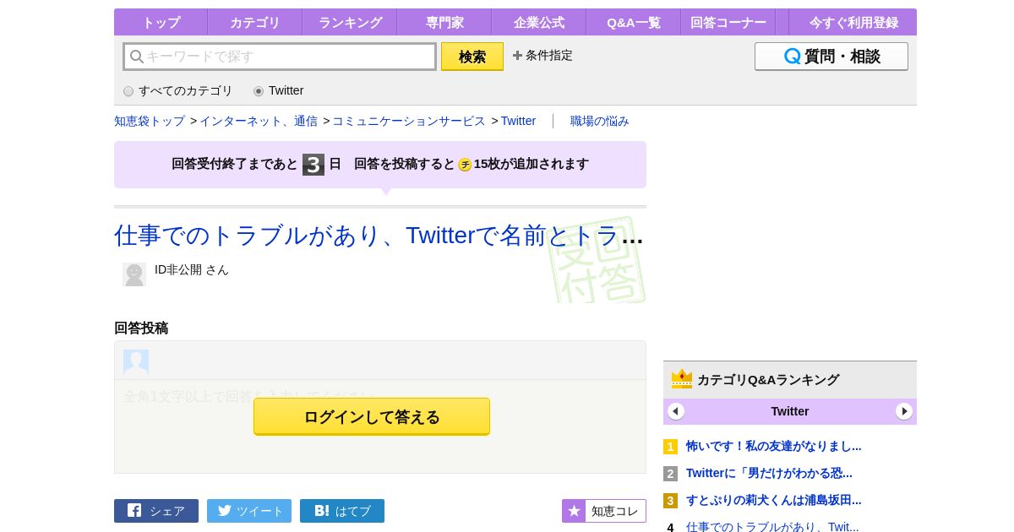Click the magnifier icon in search box
The height and width of the screenshot is (532, 1014).
pyautogui.click(x=137, y=57)
